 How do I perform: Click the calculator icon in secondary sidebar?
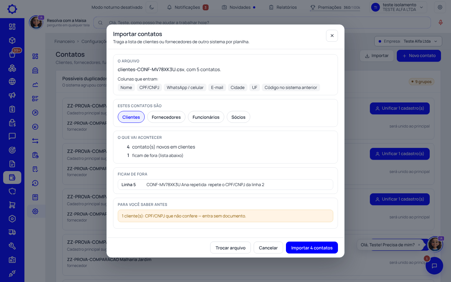[x=35, y=197]
